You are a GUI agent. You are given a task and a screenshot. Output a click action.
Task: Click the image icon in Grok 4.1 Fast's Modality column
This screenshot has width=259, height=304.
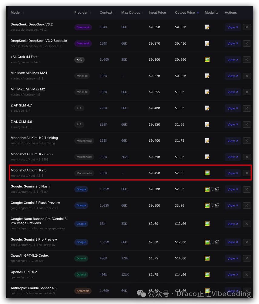207,59
